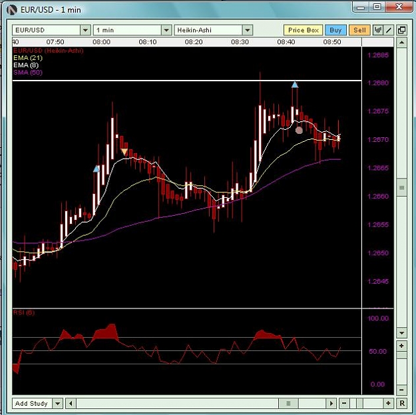This screenshot has height=415, width=416.
Task: Click the blue buy marker near 08:40
Action: (295, 85)
